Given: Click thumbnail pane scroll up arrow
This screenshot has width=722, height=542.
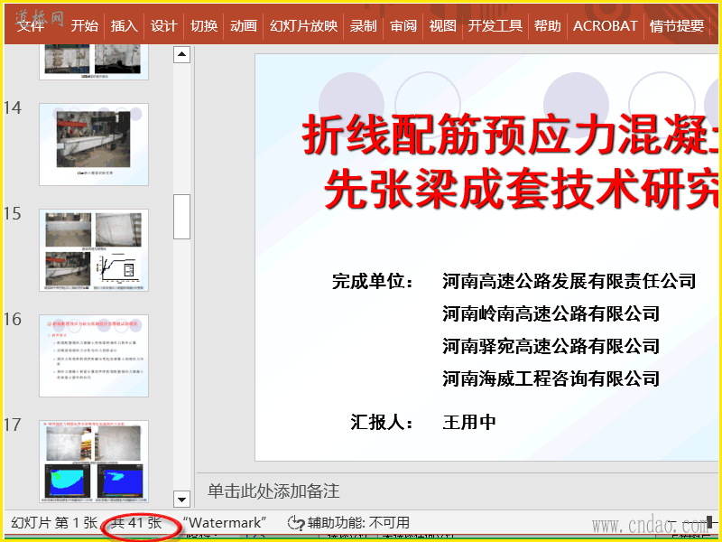Looking at the screenshot, I should (182, 55).
